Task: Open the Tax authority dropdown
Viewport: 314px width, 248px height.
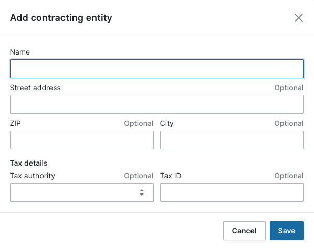Action: 82,192
